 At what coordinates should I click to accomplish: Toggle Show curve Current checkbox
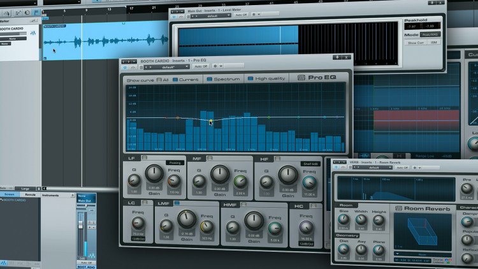tap(175, 79)
